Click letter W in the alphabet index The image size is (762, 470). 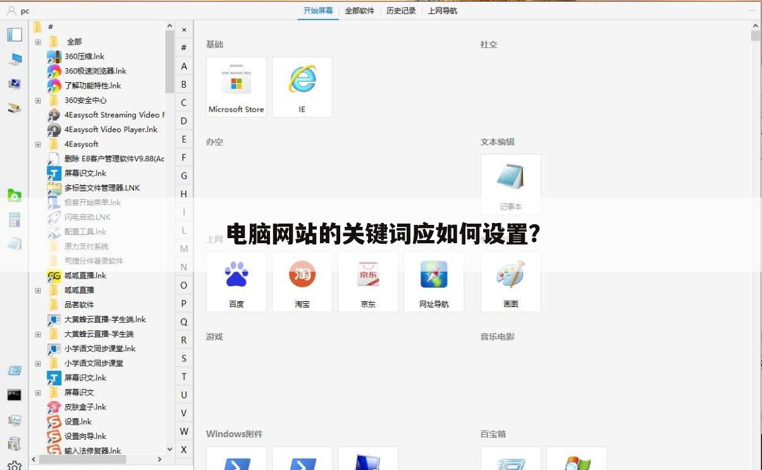[x=183, y=431]
